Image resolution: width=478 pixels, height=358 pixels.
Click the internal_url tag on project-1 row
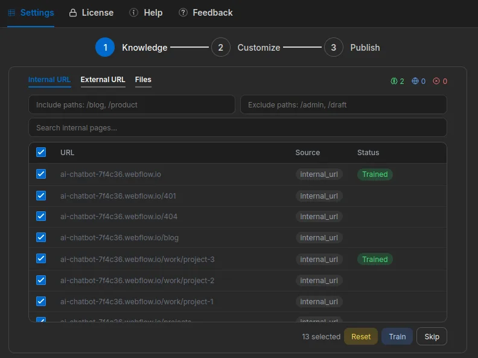319,302
